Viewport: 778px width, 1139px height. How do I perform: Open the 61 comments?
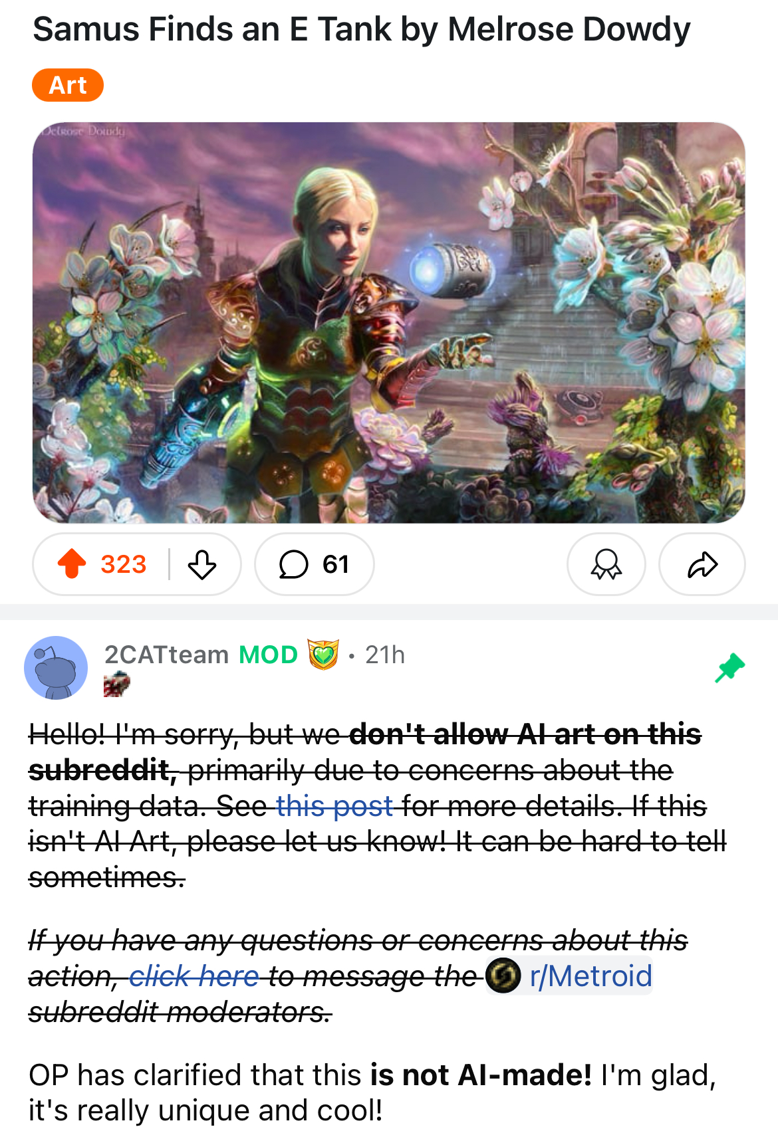(x=315, y=564)
